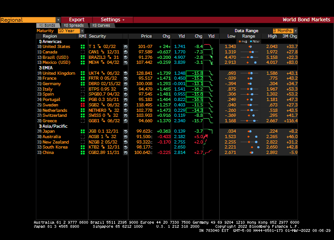
Task: Open the chart icon for Germany DBR0 02/15/32
Action: point(125,84)
